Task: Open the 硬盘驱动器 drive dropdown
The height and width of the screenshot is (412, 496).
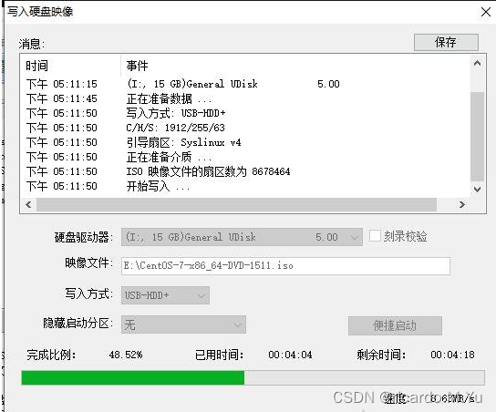Action: click(x=242, y=237)
